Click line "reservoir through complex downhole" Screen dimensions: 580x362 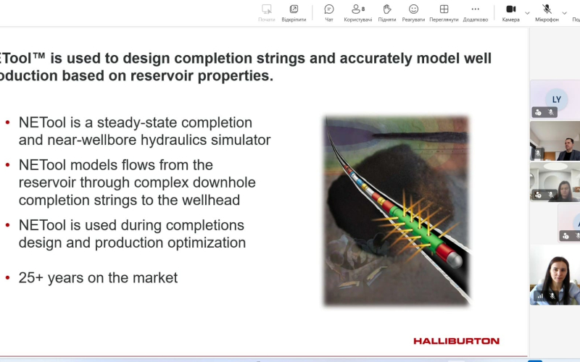[137, 182]
